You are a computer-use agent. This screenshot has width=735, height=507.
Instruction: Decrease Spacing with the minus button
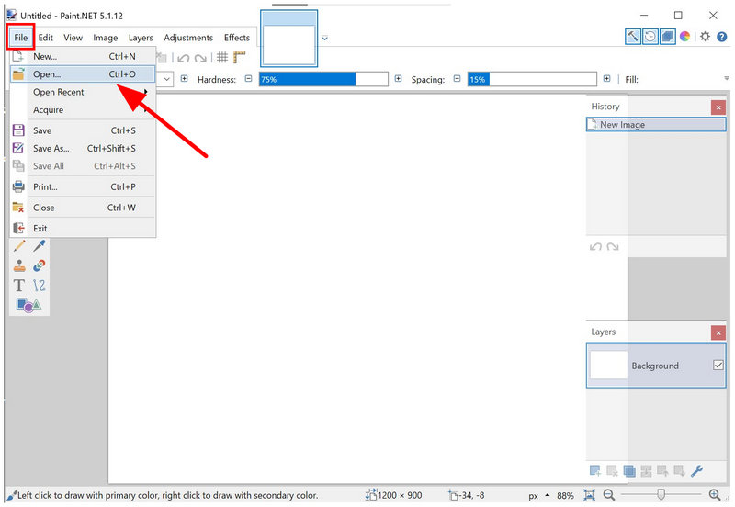tap(457, 79)
